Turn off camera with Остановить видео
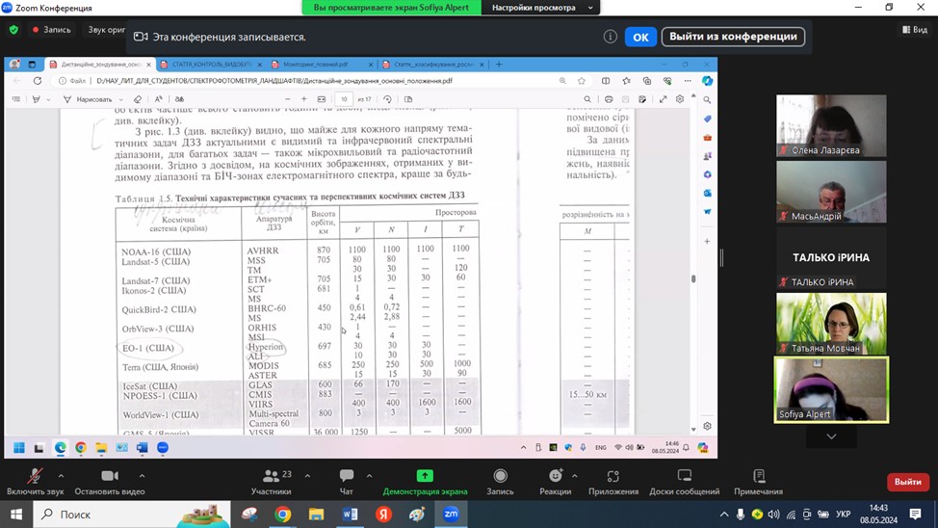 110,482
